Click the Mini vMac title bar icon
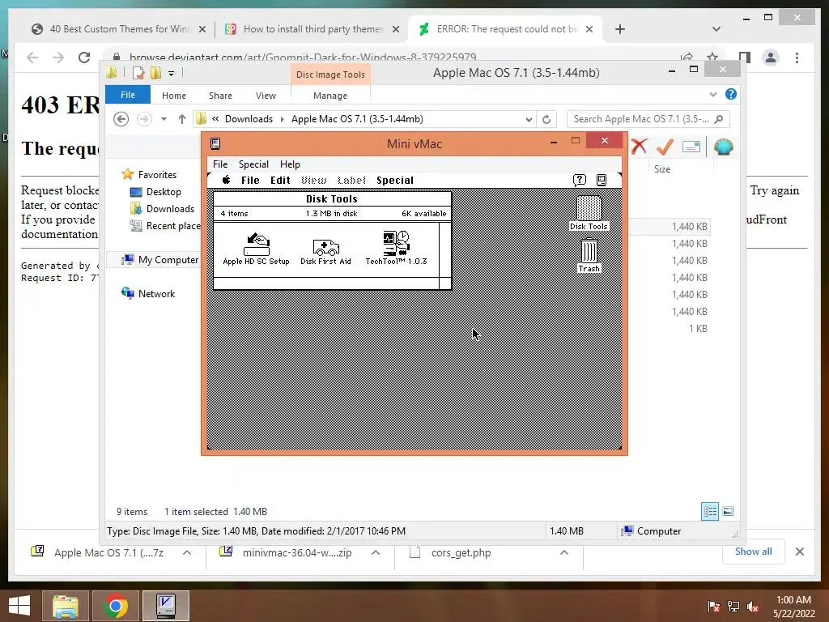Image resolution: width=829 pixels, height=622 pixels. 215,143
